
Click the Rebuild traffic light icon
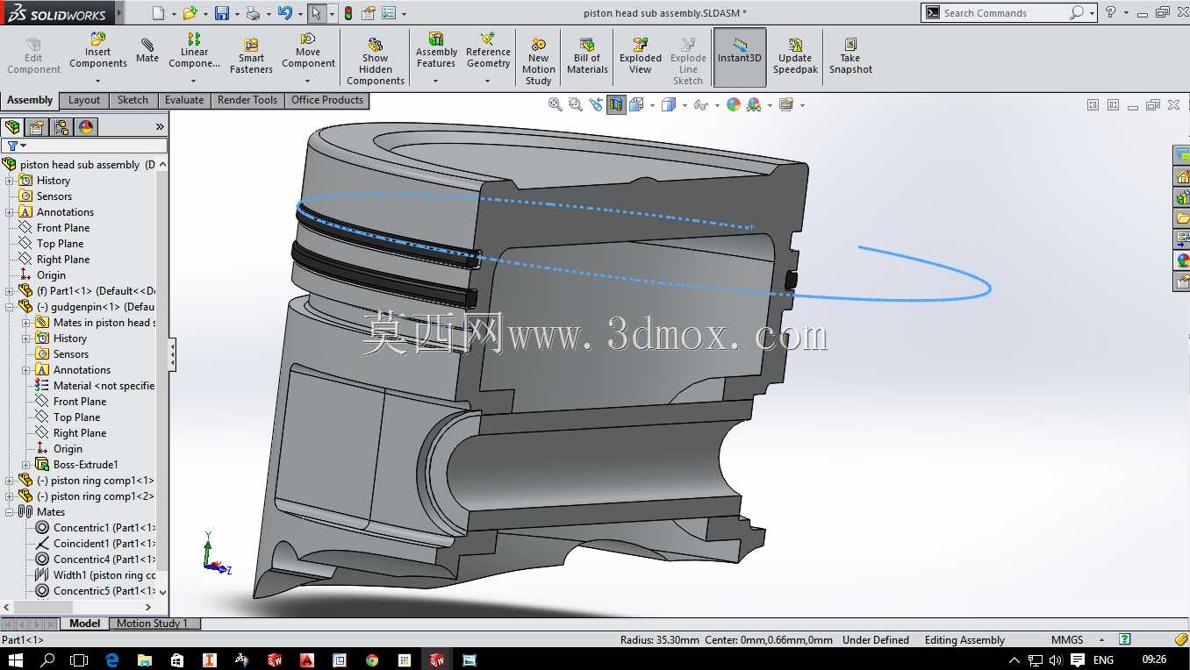pyautogui.click(x=348, y=13)
